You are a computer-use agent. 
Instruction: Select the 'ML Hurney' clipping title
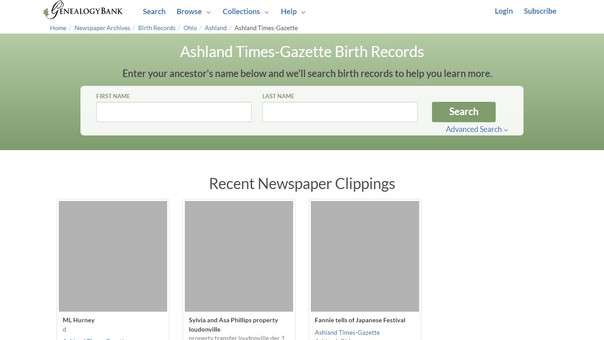[x=79, y=320]
